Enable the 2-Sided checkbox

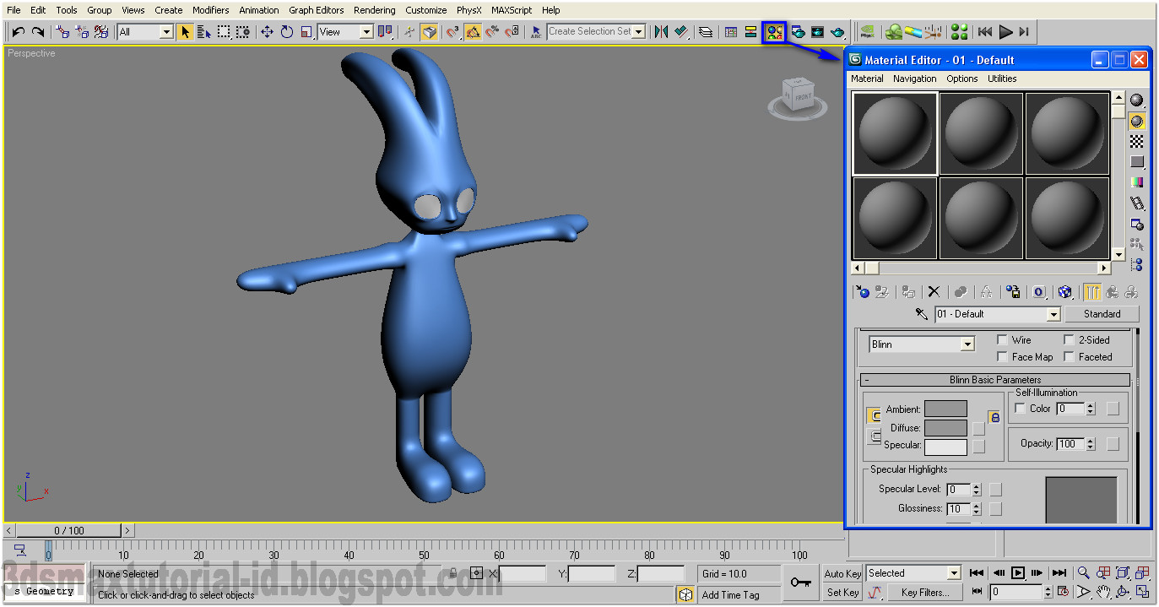click(x=1069, y=340)
